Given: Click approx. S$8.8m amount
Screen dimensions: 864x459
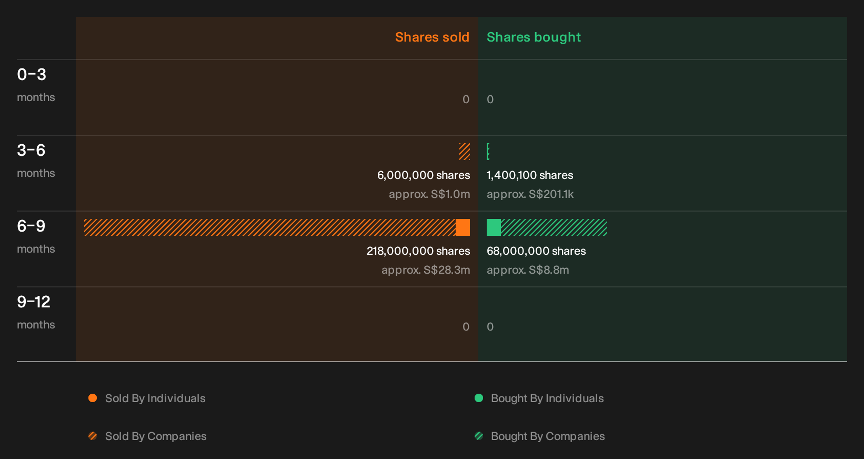Looking at the screenshot, I should pyautogui.click(x=528, y=270).
